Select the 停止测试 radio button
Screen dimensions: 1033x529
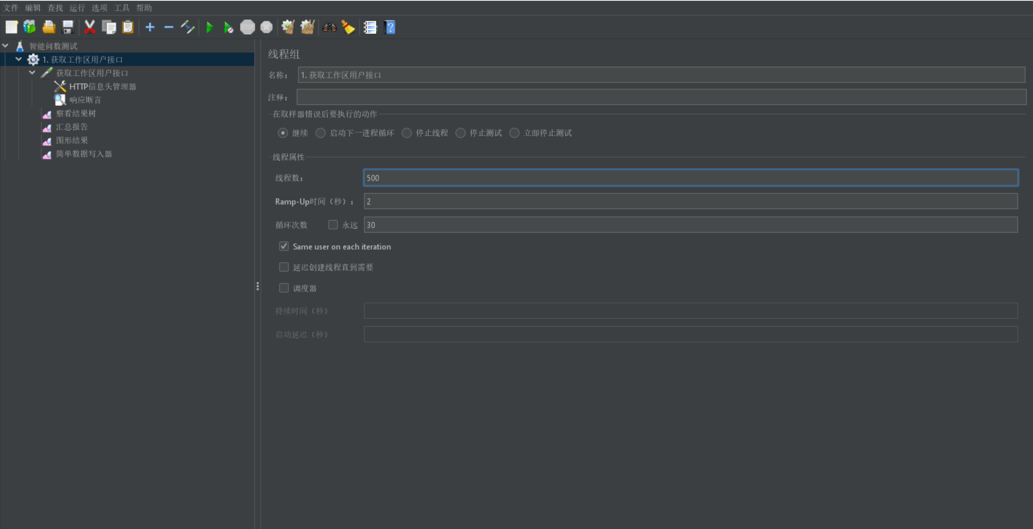click(460, 133)
